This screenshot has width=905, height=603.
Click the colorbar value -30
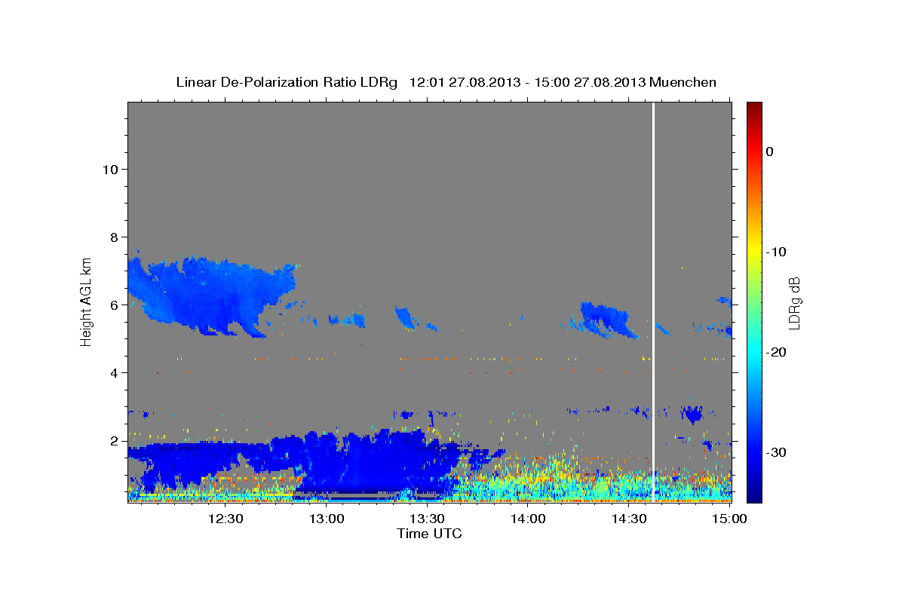click(776, 452)
